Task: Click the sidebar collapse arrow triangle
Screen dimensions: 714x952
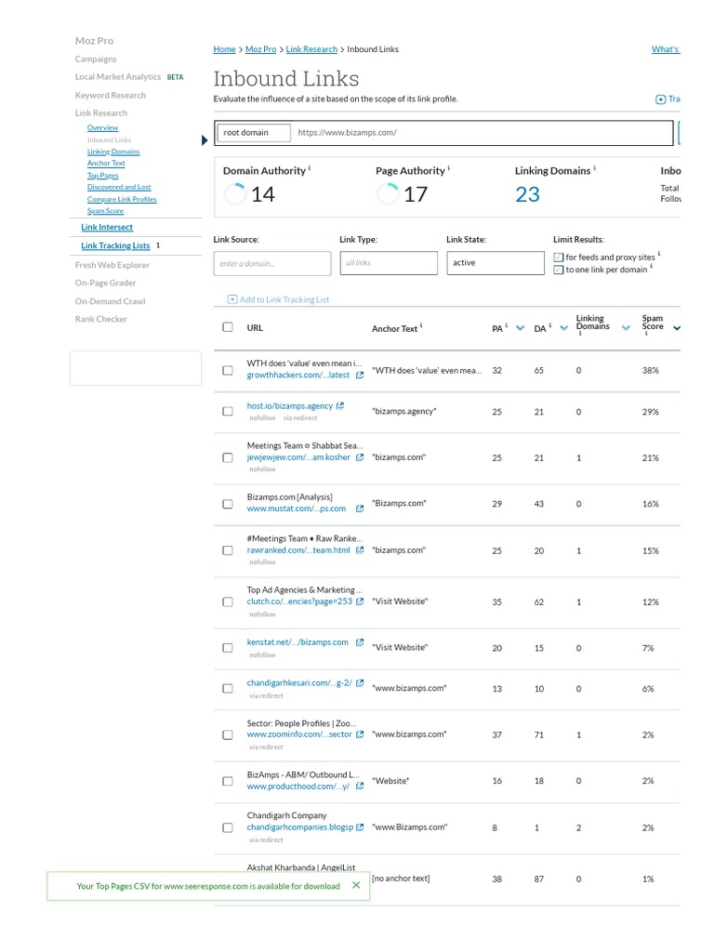Action: click(x=205, y=140)
